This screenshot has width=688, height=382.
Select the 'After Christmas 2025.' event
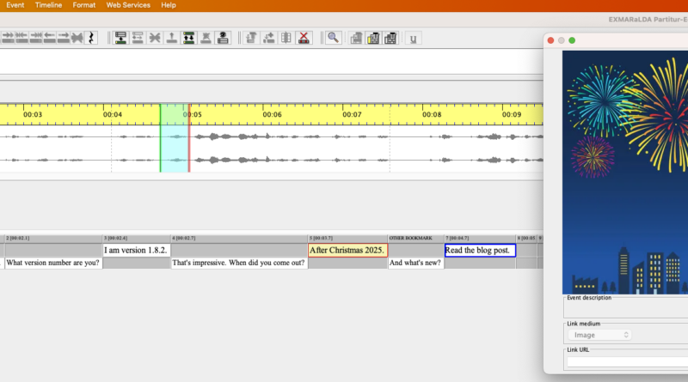pos(347,251)
